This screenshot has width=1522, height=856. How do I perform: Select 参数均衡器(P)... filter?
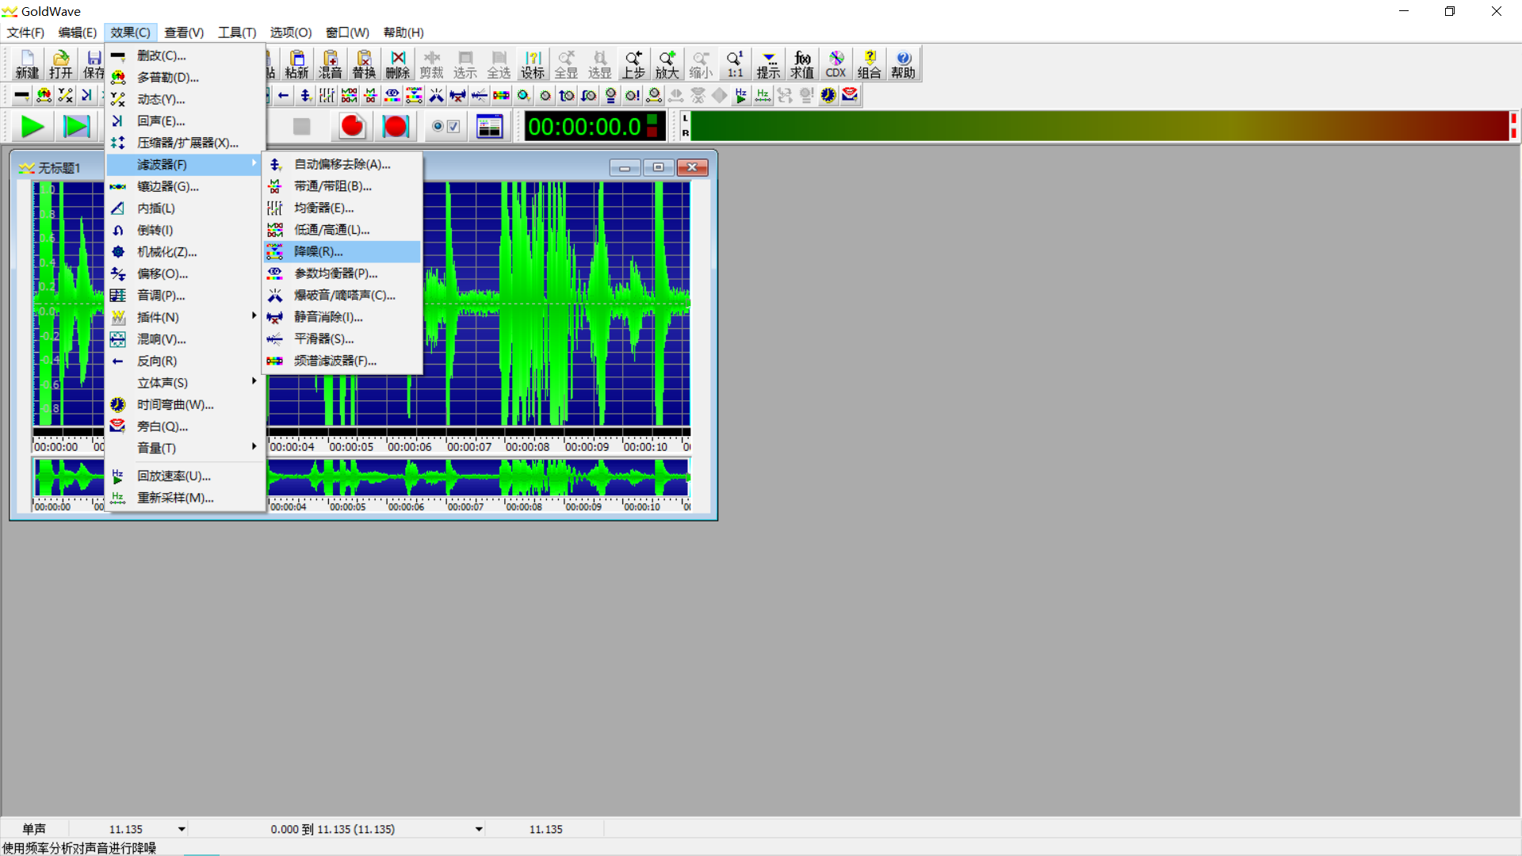pyautogui.click(x=342, y=273)
